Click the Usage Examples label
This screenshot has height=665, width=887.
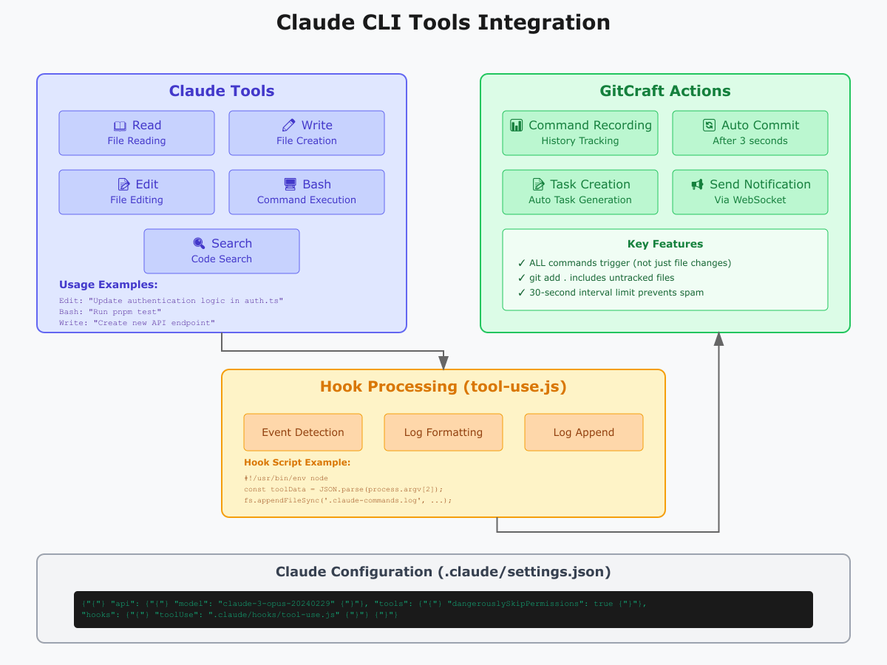click(x=109, y=284)
